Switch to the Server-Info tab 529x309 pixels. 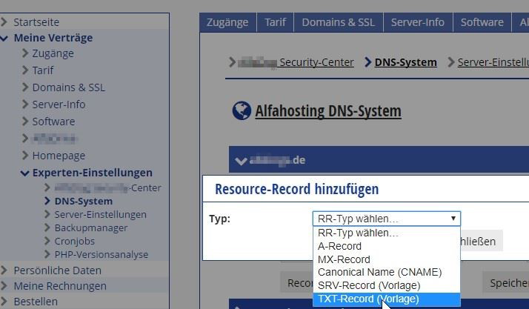[418, 22]
